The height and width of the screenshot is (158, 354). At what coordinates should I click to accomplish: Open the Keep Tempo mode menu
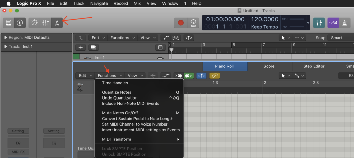coord(264,27)
